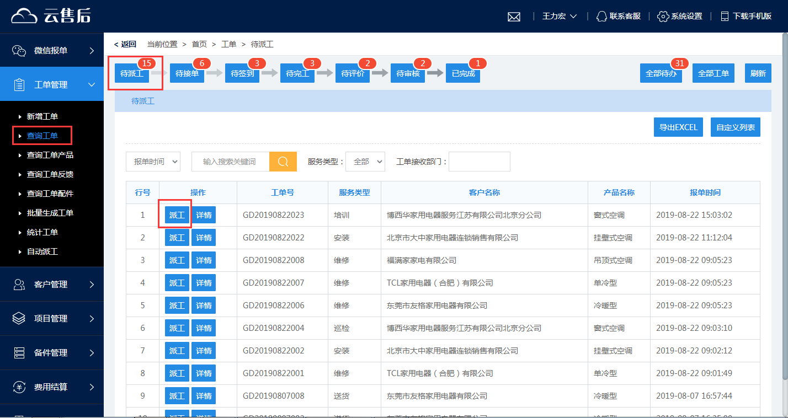Expand the 项目管理 menu chevron
The width and height of the screenshot is (788, 418).
[x=92, y=318]
